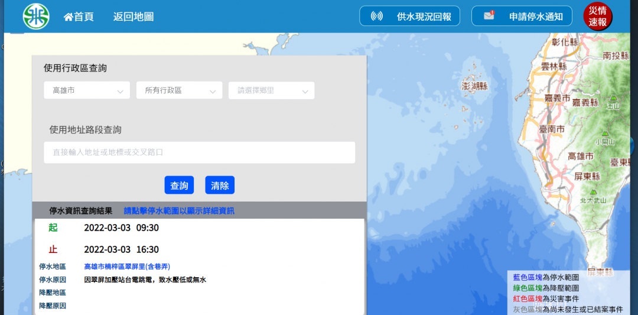Viewport: 638px width, 315px height.
Task: Click the 停水地區 row label
Action: coord(53,267)
